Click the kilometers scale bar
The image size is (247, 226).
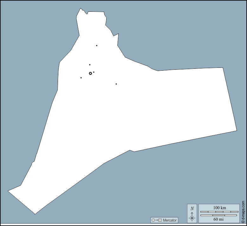[x=219, y=211]
